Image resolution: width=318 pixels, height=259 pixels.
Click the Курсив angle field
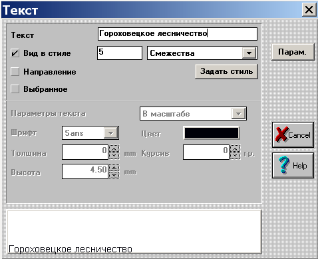206,152
